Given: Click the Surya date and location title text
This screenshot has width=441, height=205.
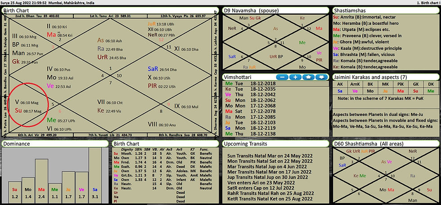Looking at the screenshot, I should tap(48, 3).
